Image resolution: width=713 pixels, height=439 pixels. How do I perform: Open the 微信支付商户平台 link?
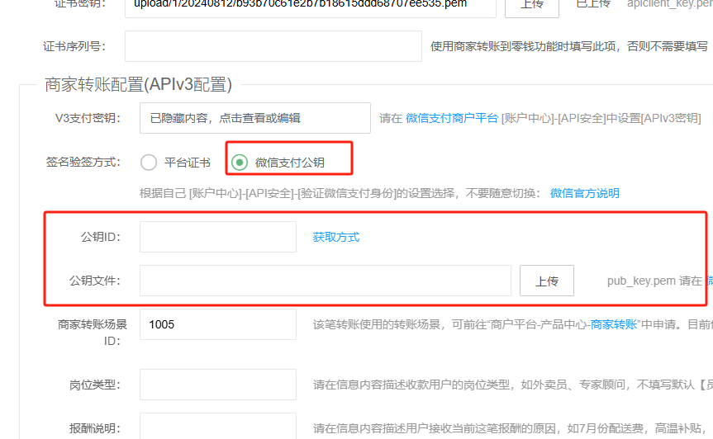452,118
